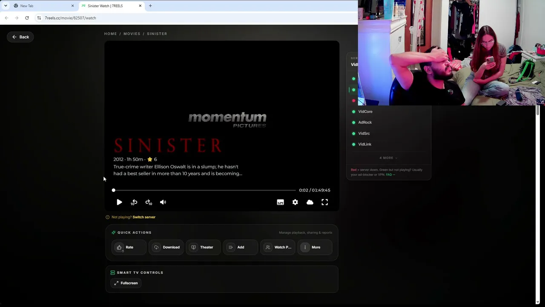
Task: Click the 0:02 / 01:49:45 time display
Action: click(x=315, y=190)
